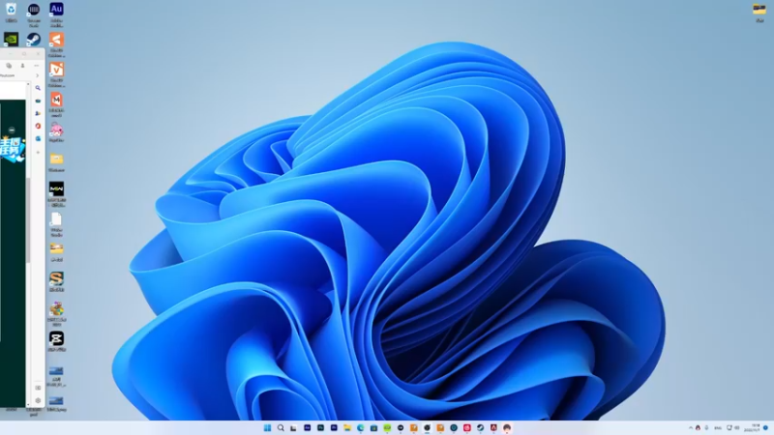
Task: Open Steam from the taskbar
Action: (x=480, y=427)
